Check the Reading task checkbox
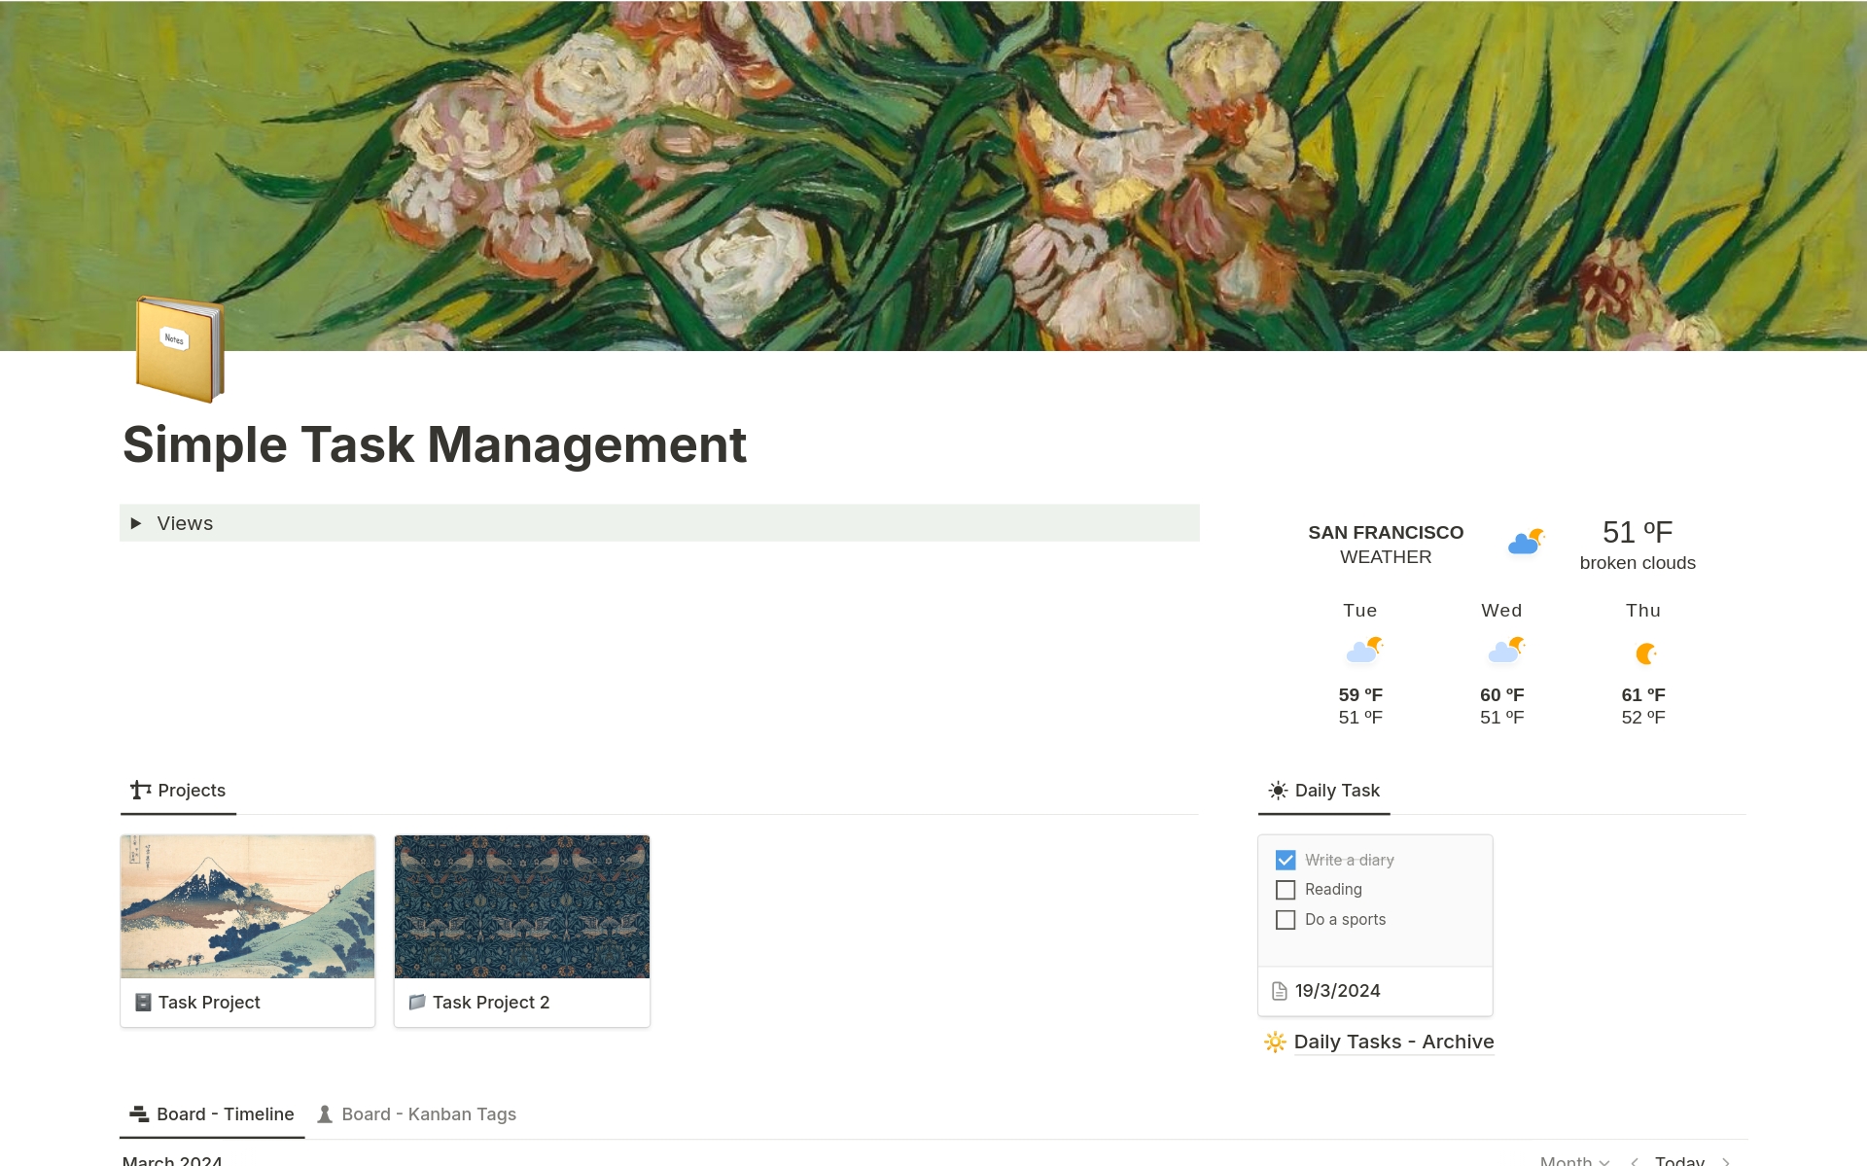Viewport: 1867px width, 1166px height. [1286, 889]
